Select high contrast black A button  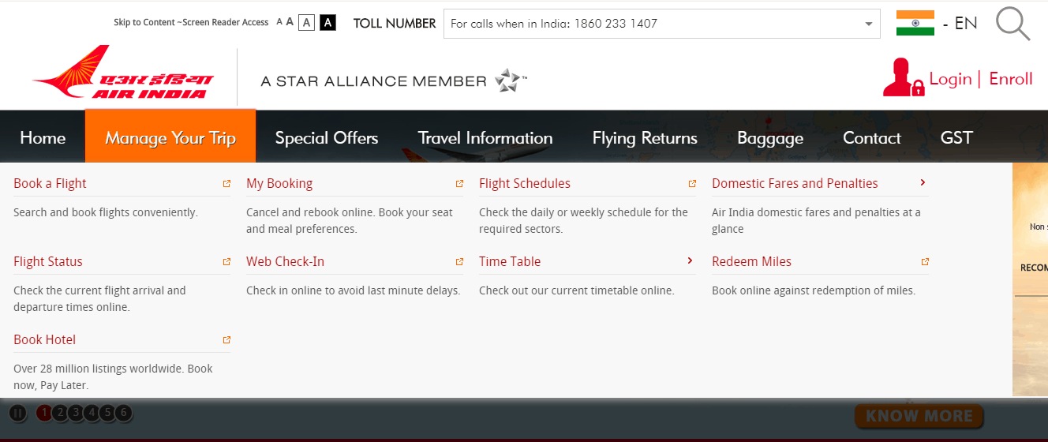pyautogui.click(x=327, y=22)
